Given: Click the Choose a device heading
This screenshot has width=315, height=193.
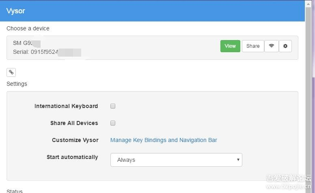Looking at the screenshot, I should click(28, 28).
